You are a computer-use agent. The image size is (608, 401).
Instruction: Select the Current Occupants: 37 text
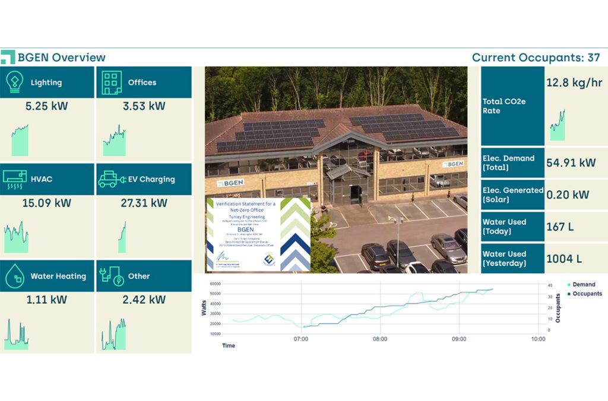(536, 58)
